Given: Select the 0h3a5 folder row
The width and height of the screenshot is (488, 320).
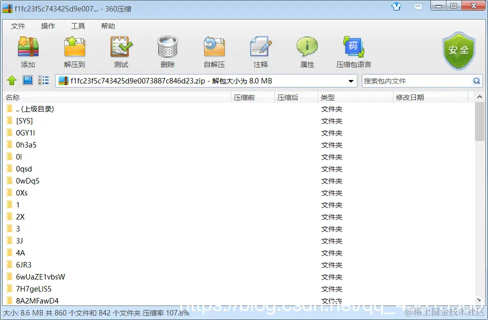Looking at the screenshot, I should pos(239,145).
